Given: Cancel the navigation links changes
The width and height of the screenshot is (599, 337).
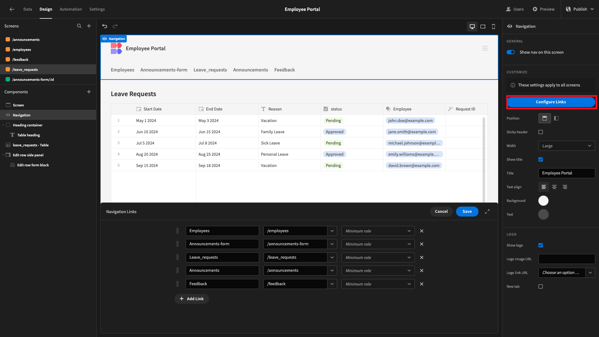Looking at the screenshot, I should [441, 212].
